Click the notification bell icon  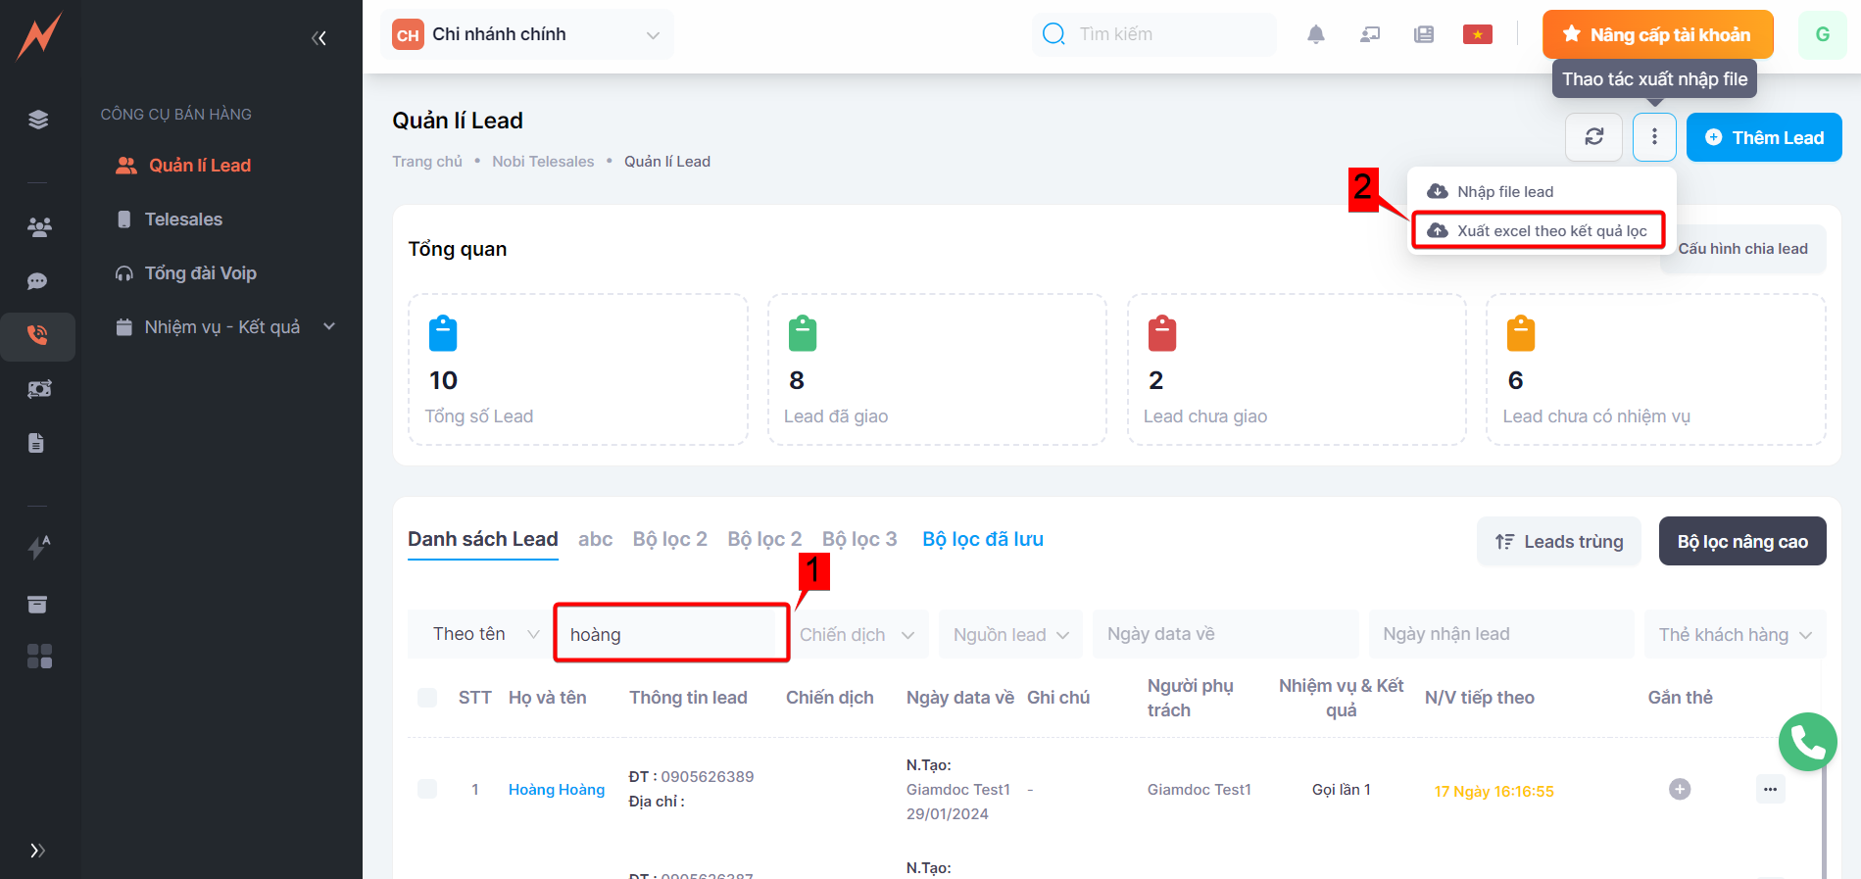(x=1315, y=35)
